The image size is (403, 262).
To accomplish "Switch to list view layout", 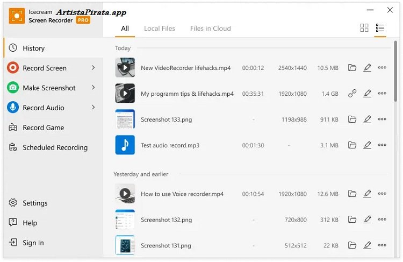I will point(380,28).
